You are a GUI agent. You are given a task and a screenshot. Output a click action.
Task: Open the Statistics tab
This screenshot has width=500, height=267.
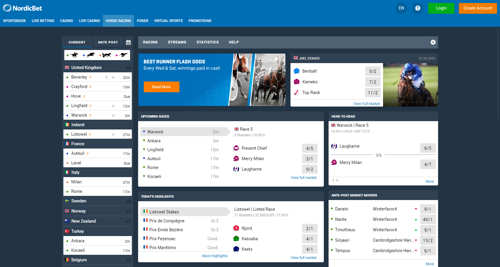[207, 42]
